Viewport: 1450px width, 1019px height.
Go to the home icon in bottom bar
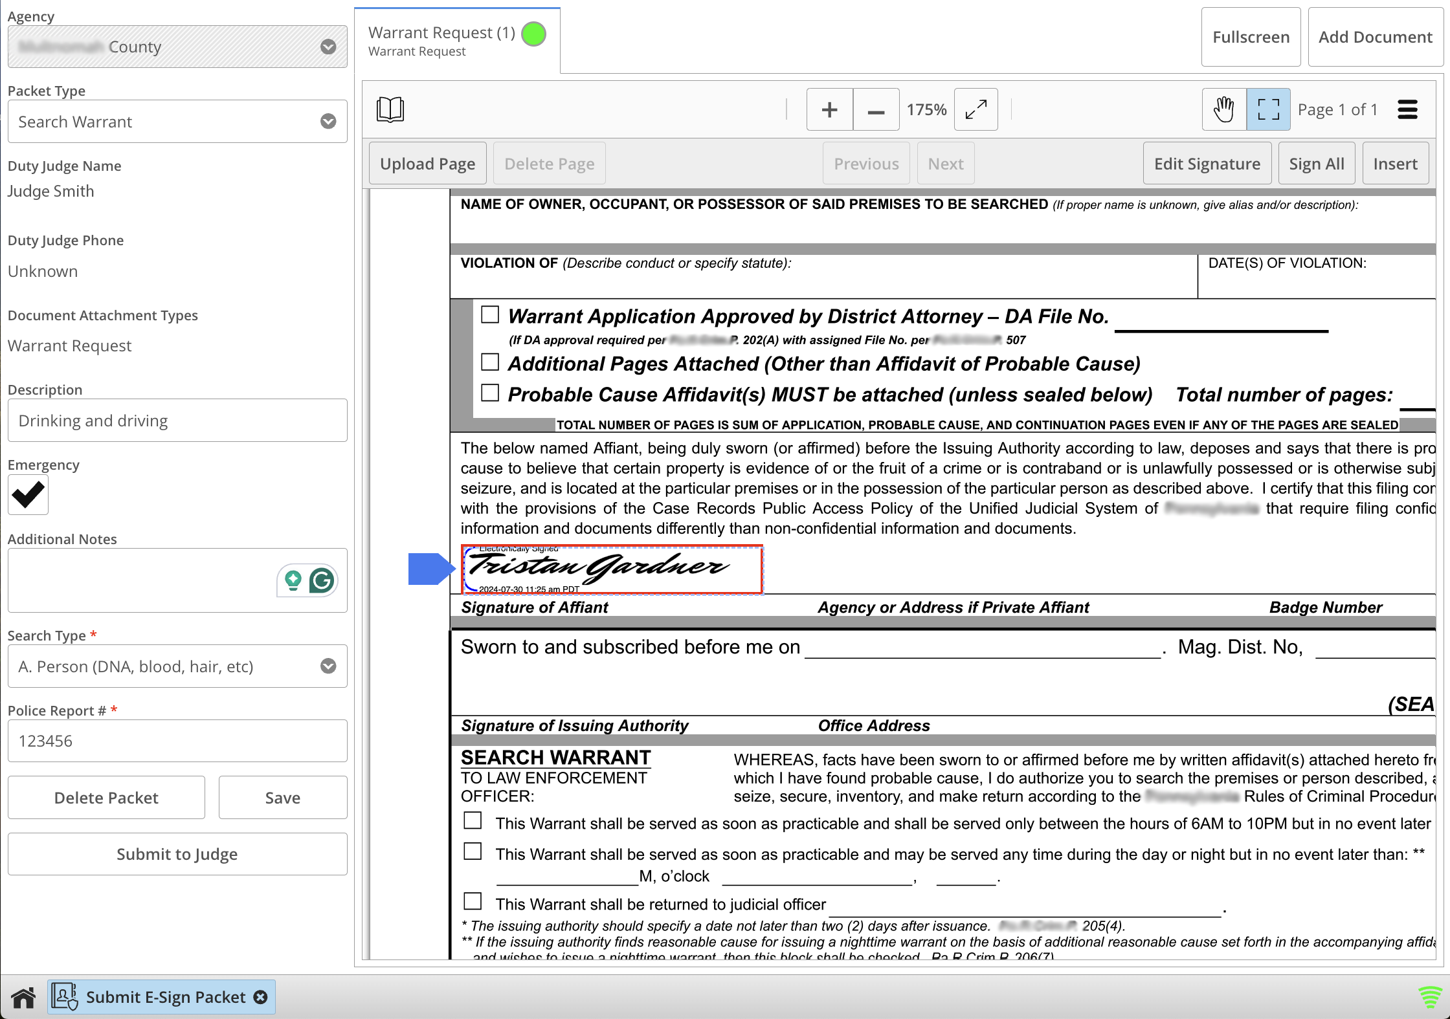tap(23, 997)
